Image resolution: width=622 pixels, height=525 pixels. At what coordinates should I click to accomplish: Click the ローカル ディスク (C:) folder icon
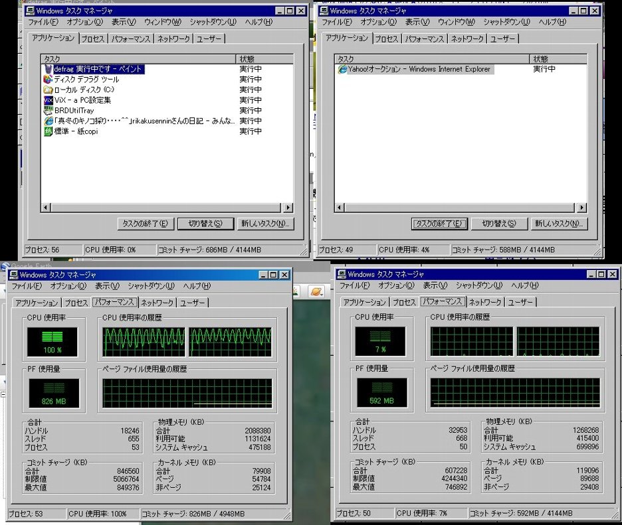[x=48, y=90]
